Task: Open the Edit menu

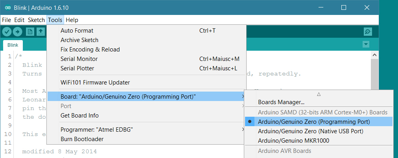Action: pyautogui.click(x=19, y=20)
